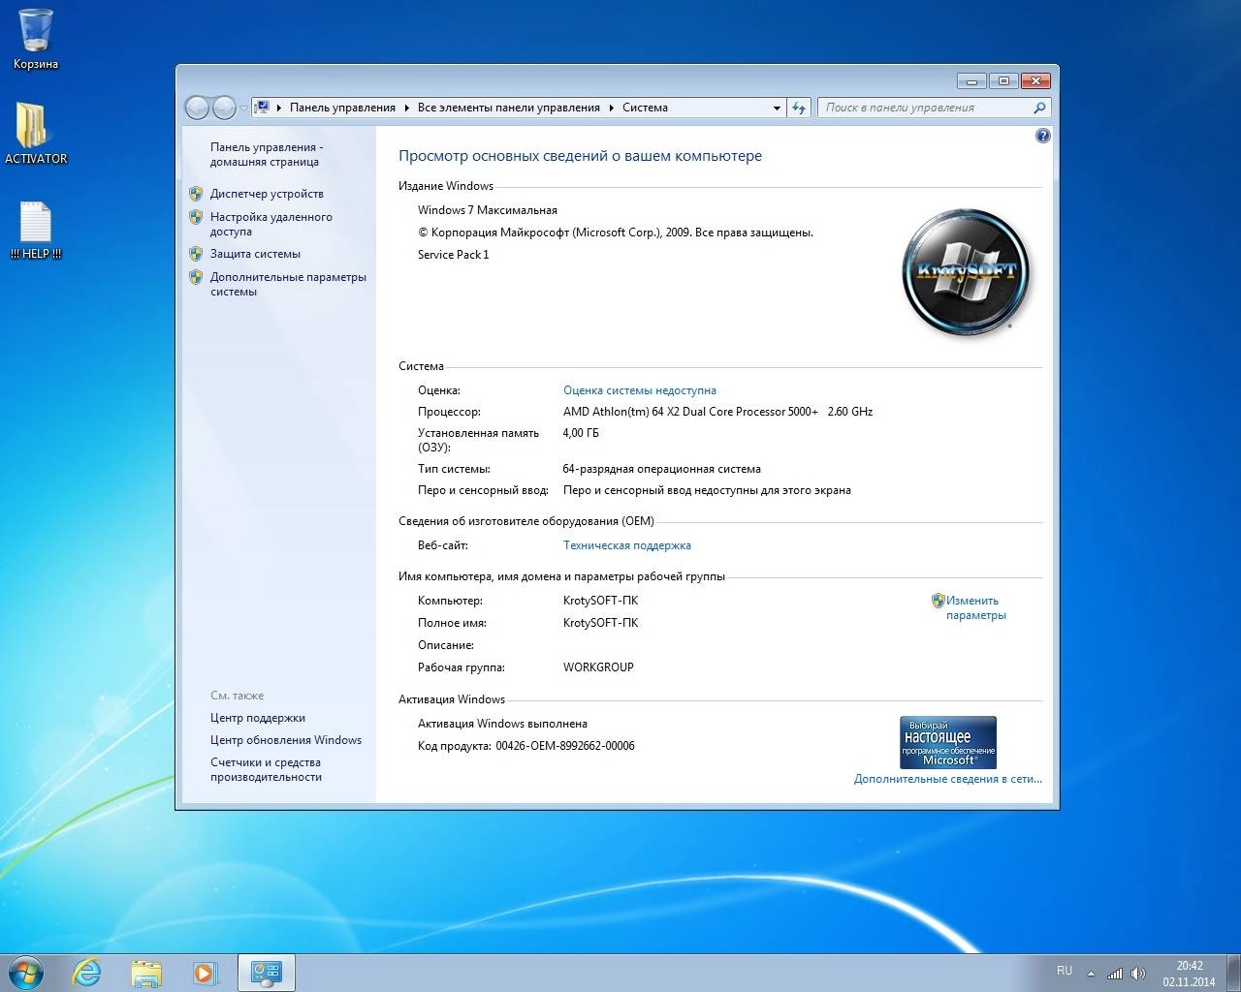Show hidden tray icons arrow

(1092, 973)
